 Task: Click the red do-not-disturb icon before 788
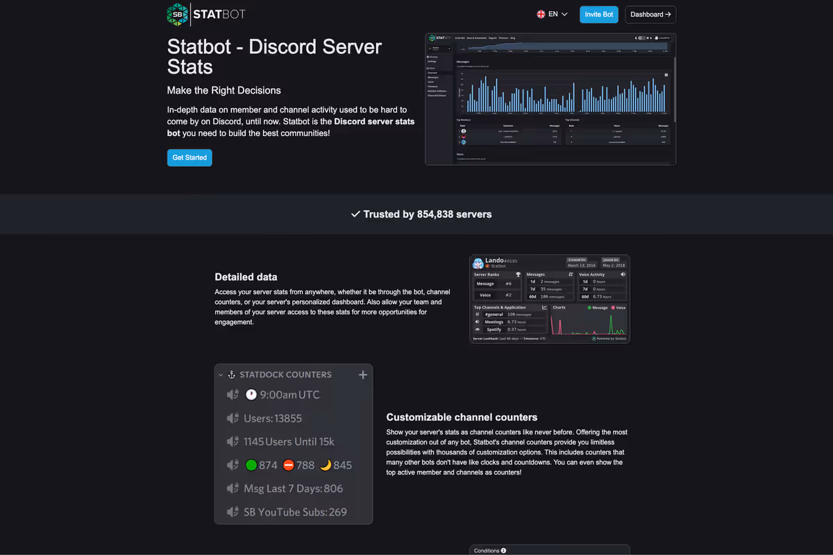(x=289, y=466)
